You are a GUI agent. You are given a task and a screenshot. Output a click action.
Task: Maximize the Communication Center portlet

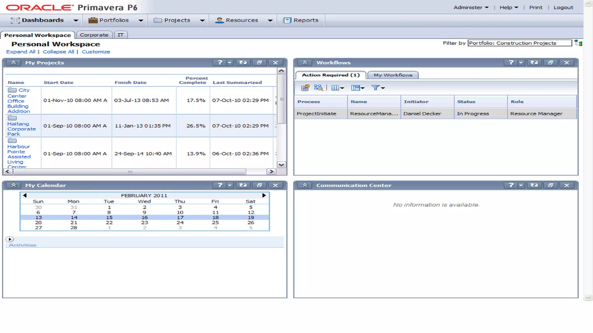[x=551, y=185]
